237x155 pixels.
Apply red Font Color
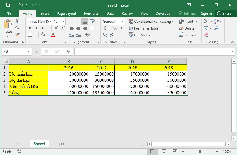click(53, 35)
